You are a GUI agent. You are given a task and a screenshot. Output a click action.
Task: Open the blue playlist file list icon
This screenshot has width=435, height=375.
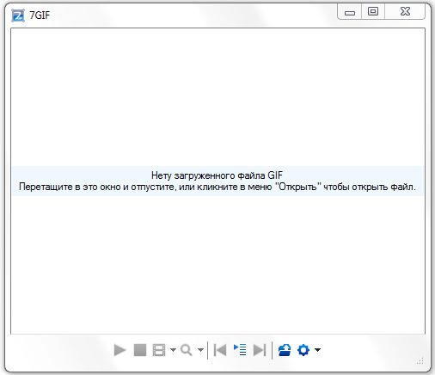point(240,350)
